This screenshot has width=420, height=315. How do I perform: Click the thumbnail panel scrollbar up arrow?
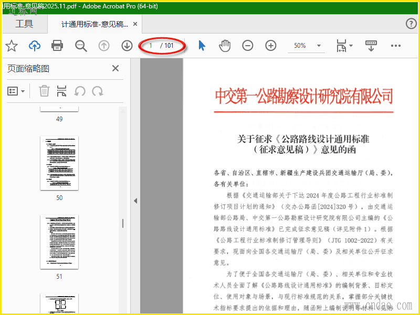pyautogui.click(x=123, y=111)
